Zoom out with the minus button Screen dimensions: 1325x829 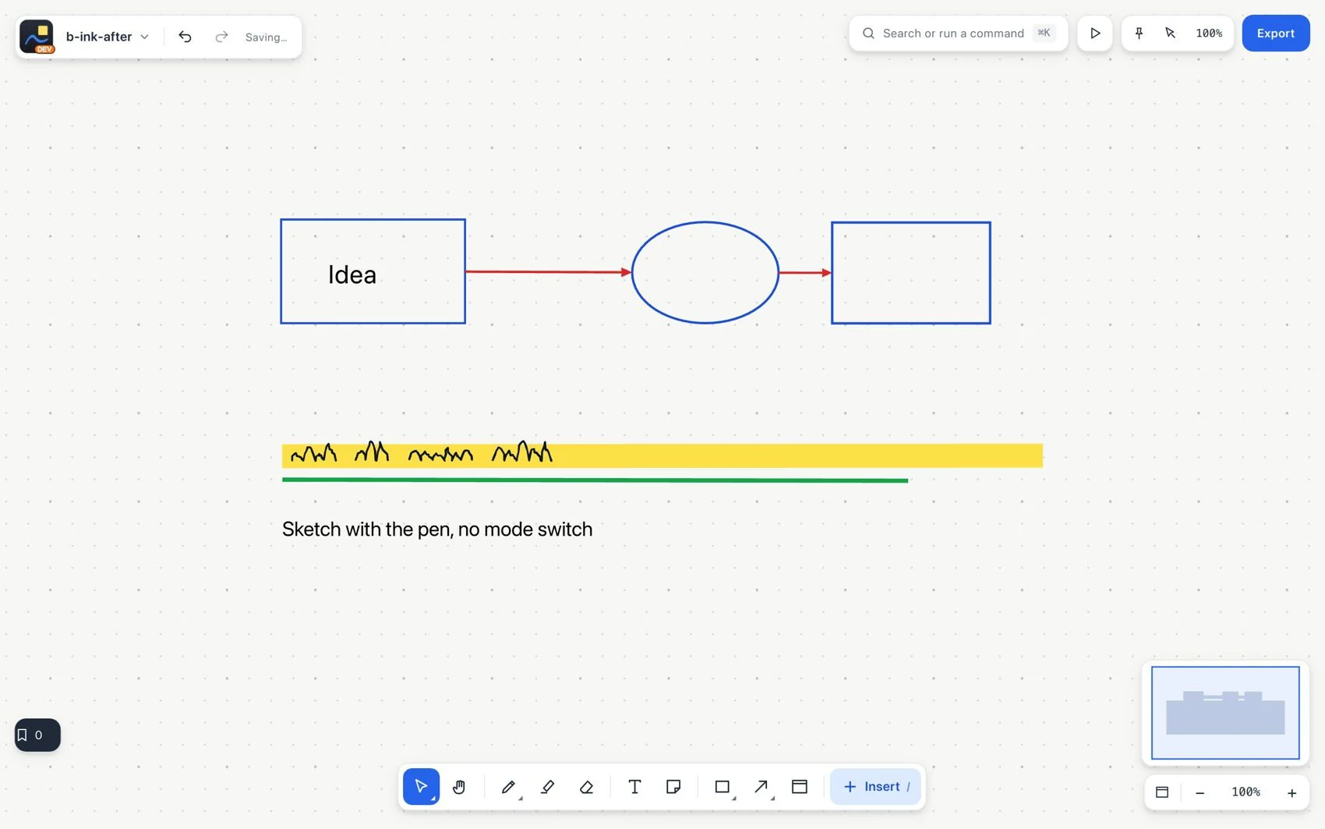tap(1200, 792)
